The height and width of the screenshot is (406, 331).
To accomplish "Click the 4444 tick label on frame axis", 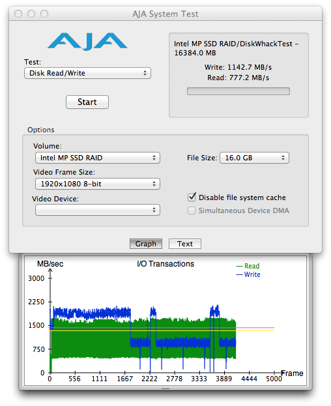I will tap(249, 379).
